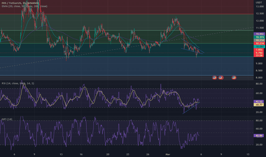Click the 13.000 price axis label
266x157 pixels.
260,7
